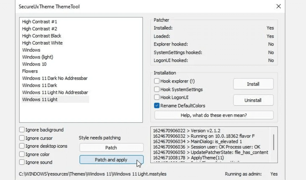Tick the Ignore color checkbox
Image resolution: width=306 pixels, height=180 pixels.
pos(22,154)
